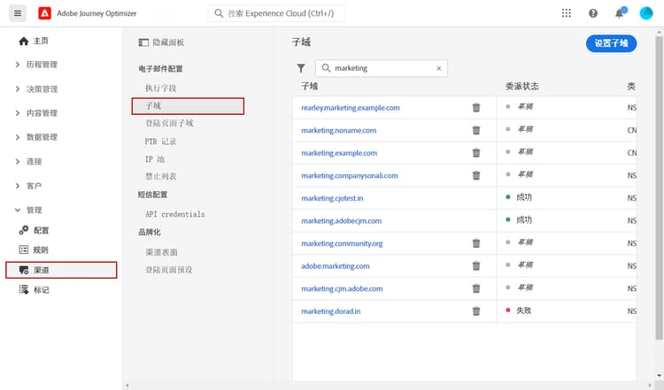The width and height of the screenshot is (664, 390).
Task: Open marketing.adobecjm.com subdomain link
Action: pos(342,221)
